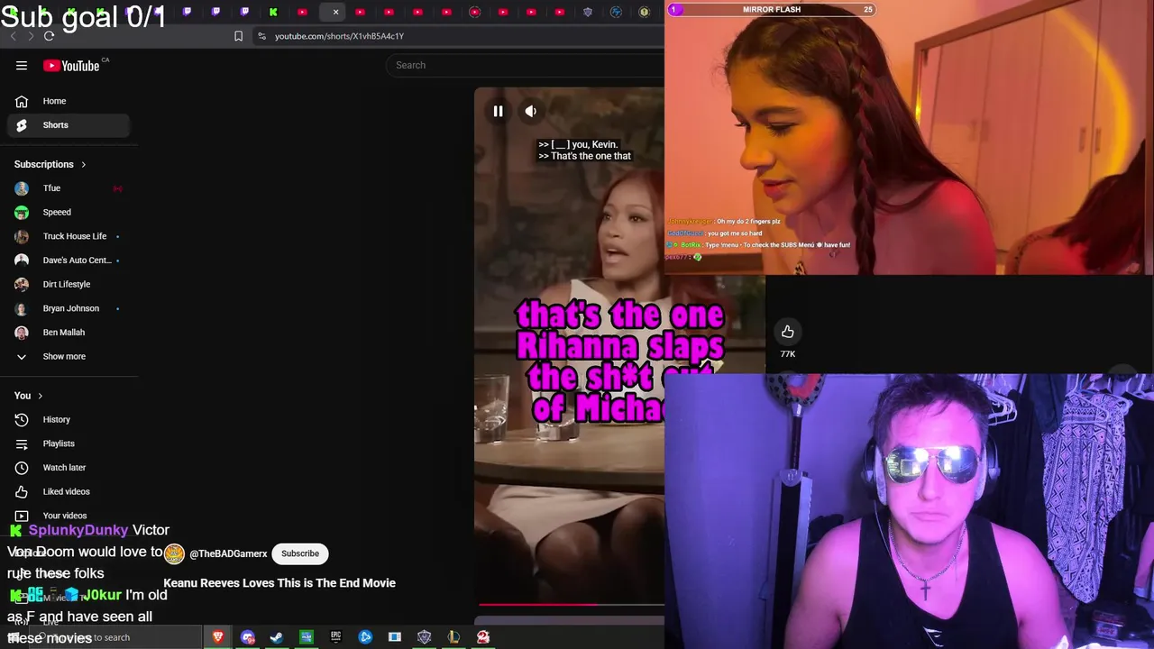Viewport: 1154px width, 649px height.
Task: Open Steam from the taskbar
Action: (277, 637)
